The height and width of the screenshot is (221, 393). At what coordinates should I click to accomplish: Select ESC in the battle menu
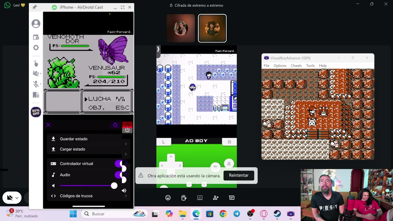123,108
